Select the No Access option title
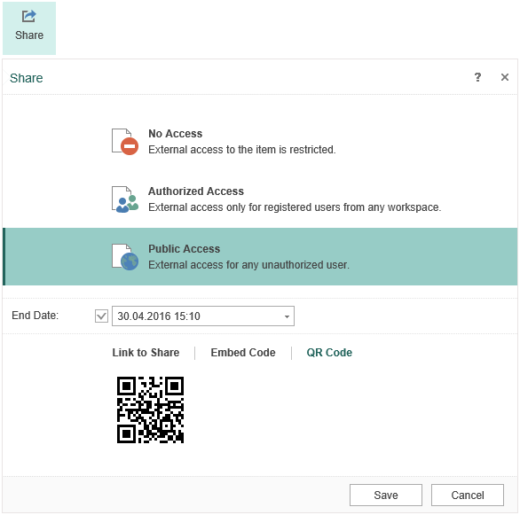Screen dimensions: 520x515 [175, 134]
